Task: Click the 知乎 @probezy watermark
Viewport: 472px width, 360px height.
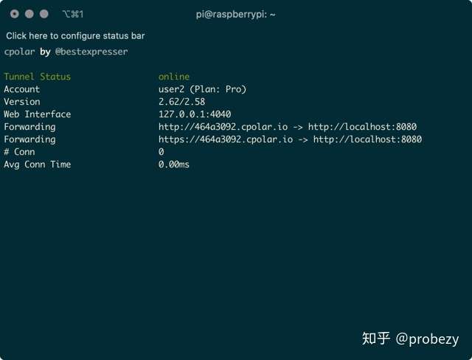Action: pos(410,339)
